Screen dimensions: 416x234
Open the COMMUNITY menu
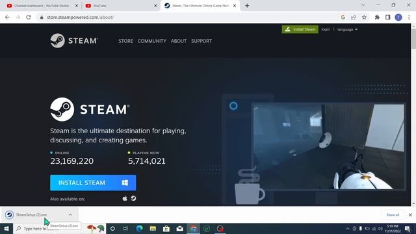151,41
